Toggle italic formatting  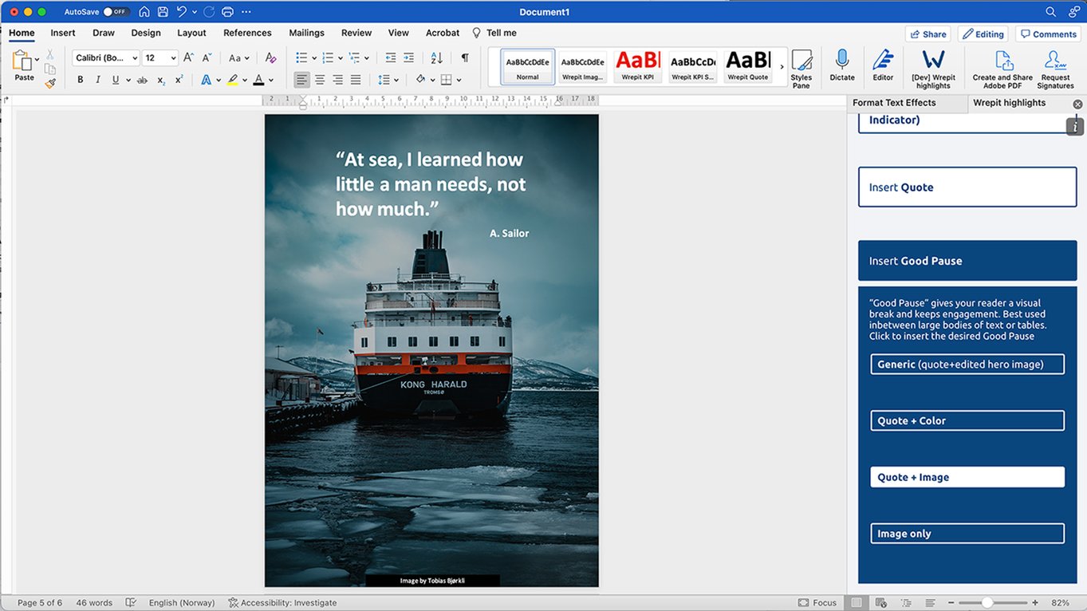98,80
